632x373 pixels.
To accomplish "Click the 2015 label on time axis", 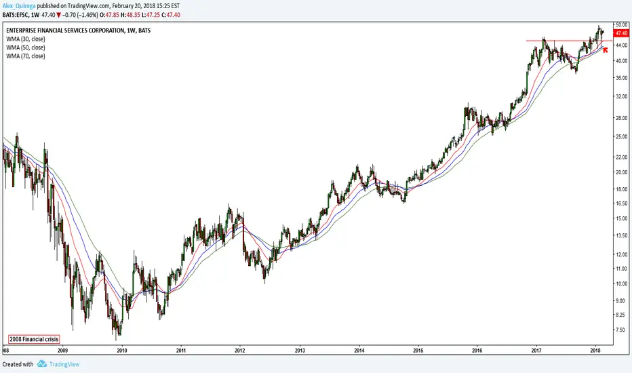I will (418, 351).
